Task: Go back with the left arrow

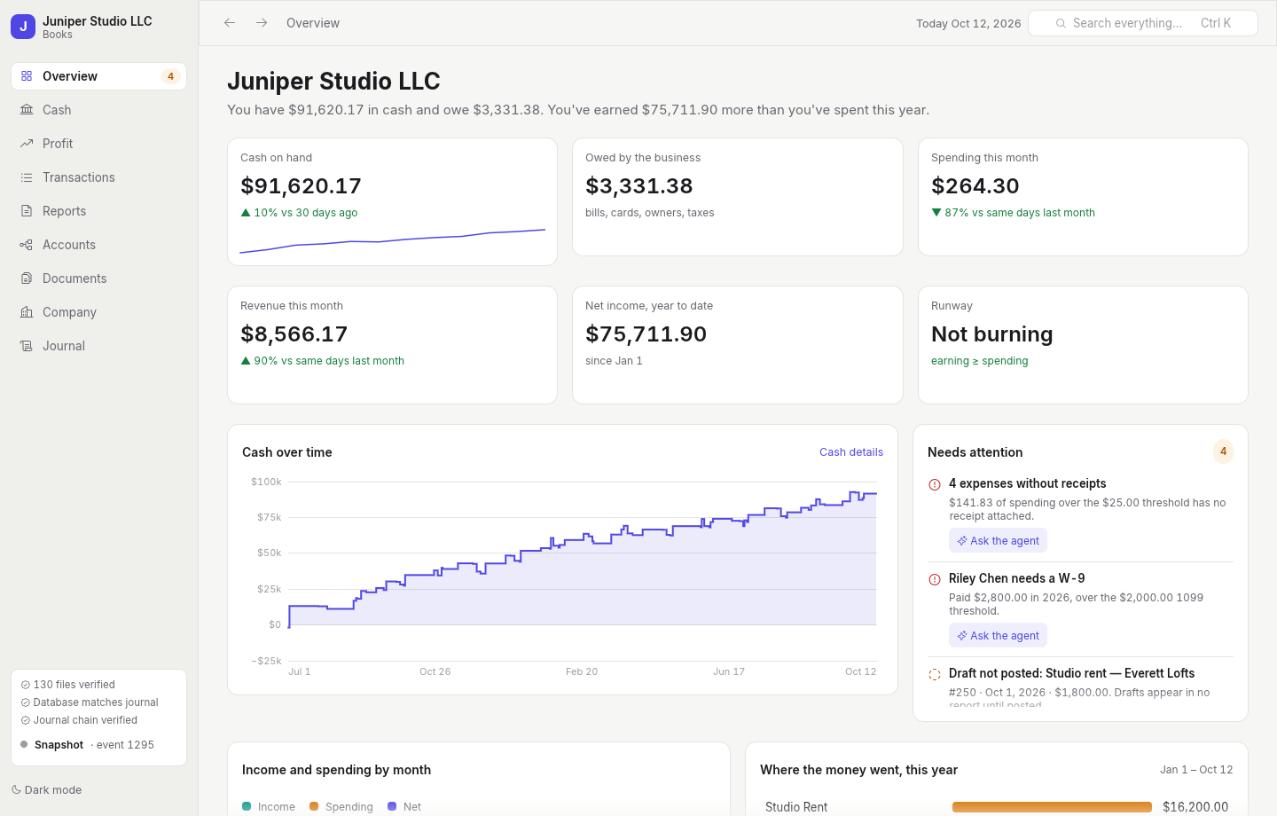Action: [x=230, y=23]
